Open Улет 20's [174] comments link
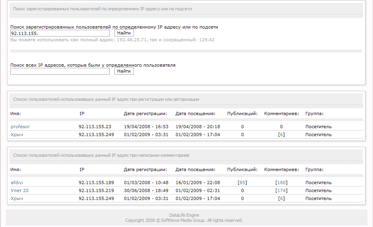373x227 pixels. (x=281, y=190)
